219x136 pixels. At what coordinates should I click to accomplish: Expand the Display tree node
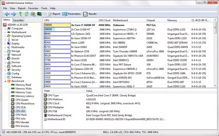click(x=5, y=44)
